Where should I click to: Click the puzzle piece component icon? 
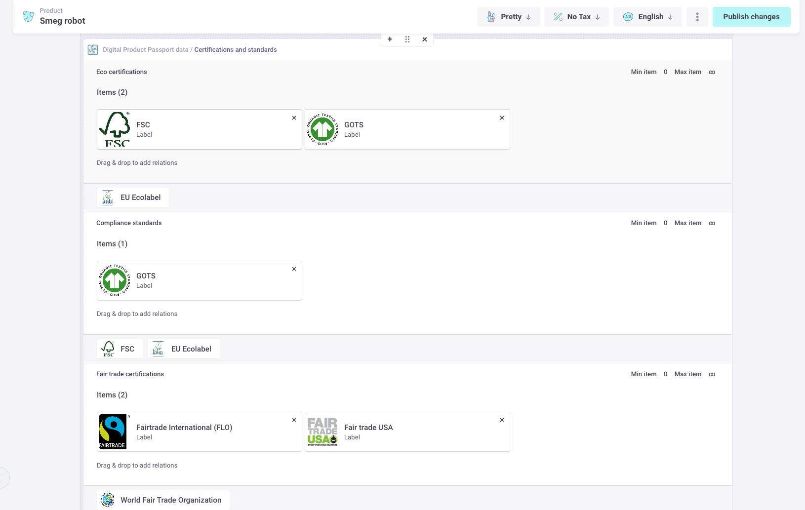click(93, 50)
